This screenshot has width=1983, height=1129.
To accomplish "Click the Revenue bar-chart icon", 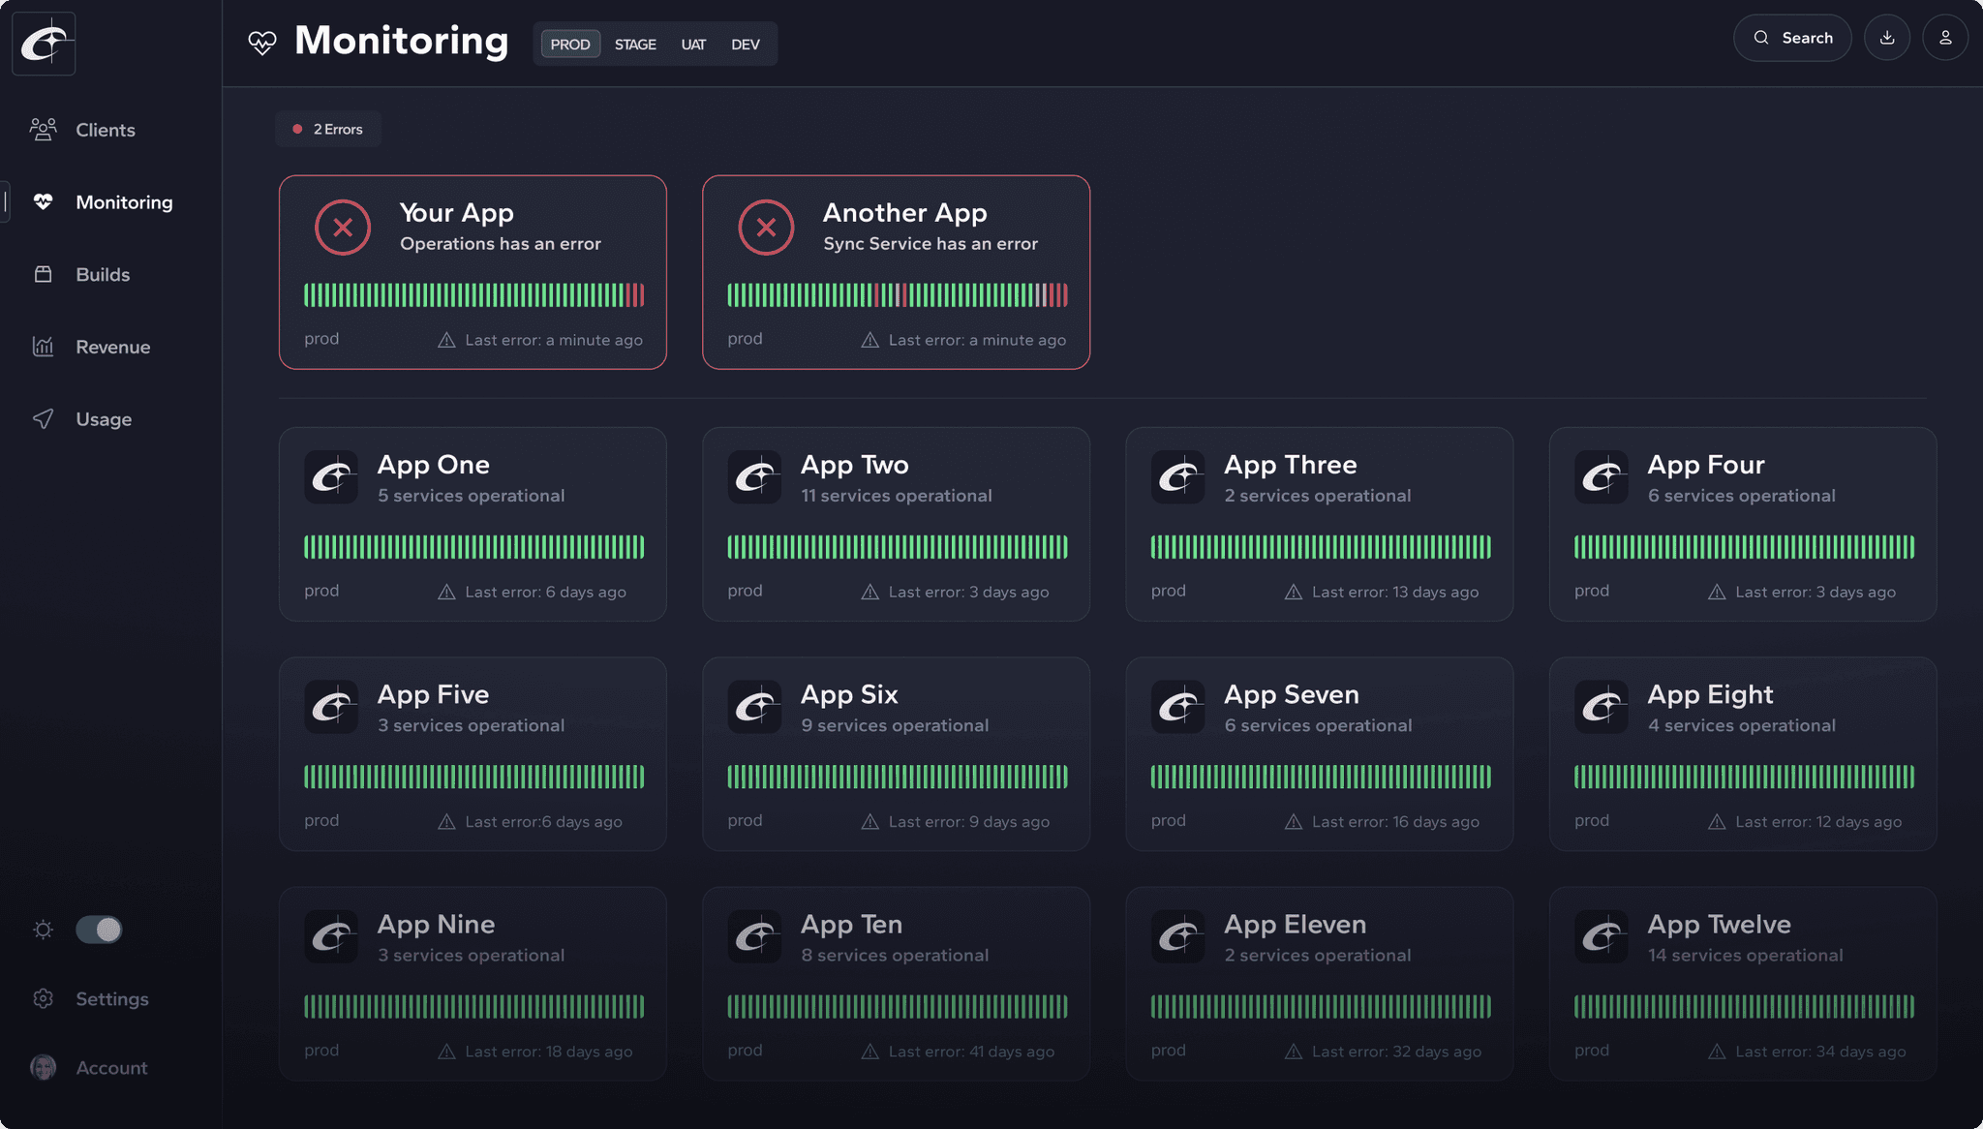I will coord(44,347).
